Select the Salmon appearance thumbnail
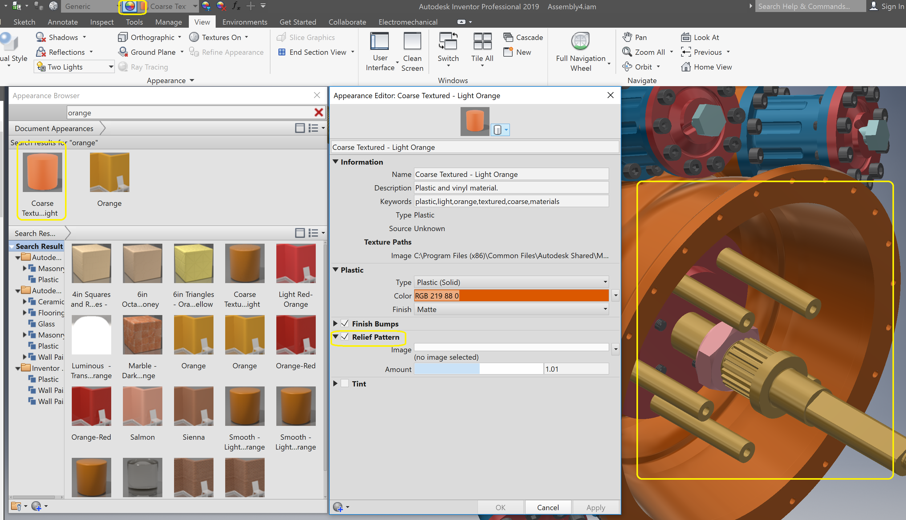The width and height of the screenshot is (906, 520). [142, 406]
